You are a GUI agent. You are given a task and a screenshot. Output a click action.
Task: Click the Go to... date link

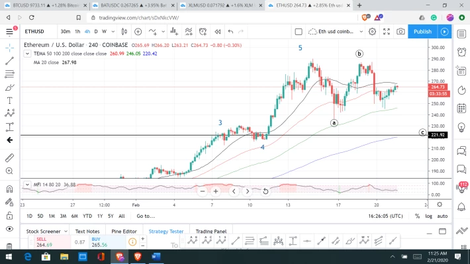146,216
